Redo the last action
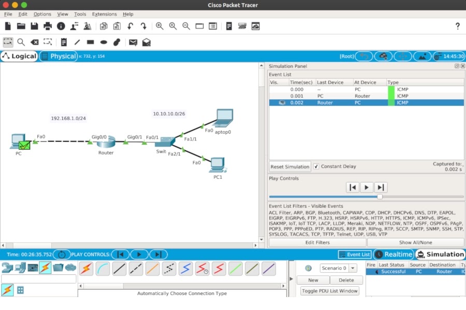 pyautogui.click(x=143, y=26)
